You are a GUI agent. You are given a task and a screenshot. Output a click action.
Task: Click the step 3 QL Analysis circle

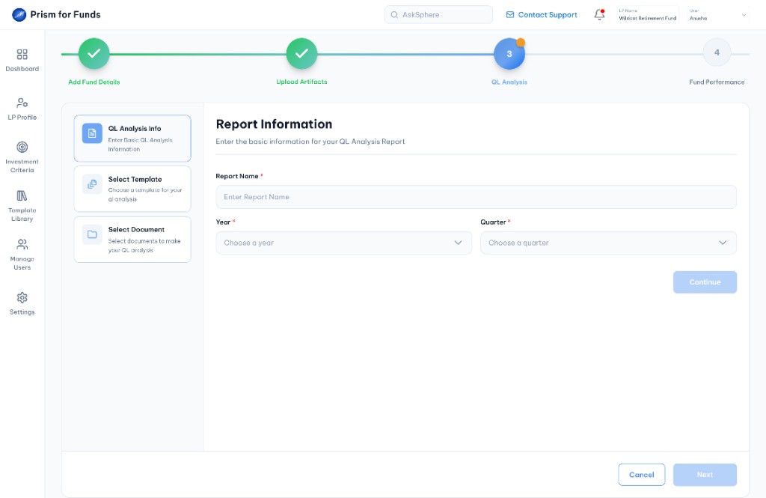pyautogui.click(x=509, y=54)
